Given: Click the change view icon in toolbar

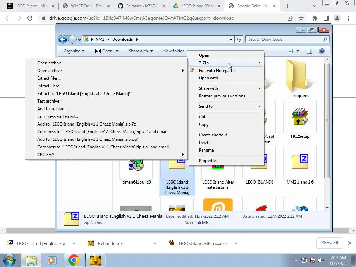Looking at the screenshot, I should click(290, 51).
